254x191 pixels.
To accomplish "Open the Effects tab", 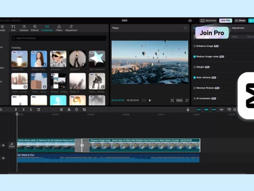I will click(x=35, y=28).
